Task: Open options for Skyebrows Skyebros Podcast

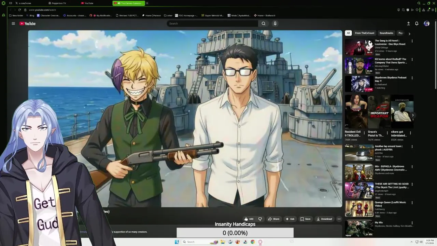Action: (x=412, y=78)
